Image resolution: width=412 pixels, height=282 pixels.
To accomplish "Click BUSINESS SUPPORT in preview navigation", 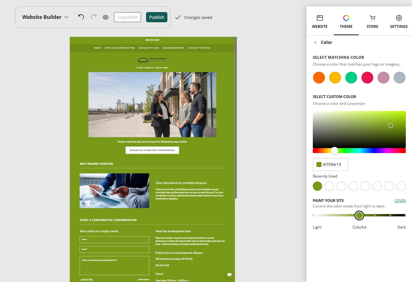I will click(x=174, y=48).
